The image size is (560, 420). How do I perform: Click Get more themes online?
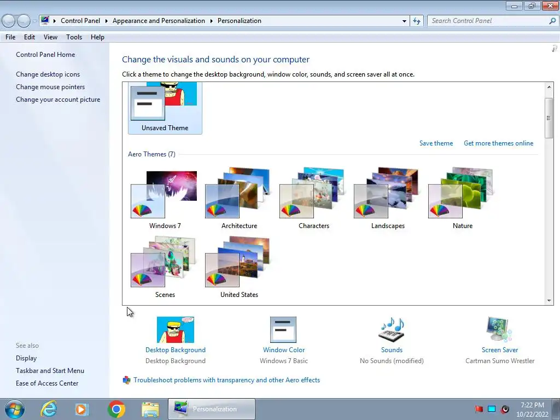pyautogui.click(x=499, y=143)
